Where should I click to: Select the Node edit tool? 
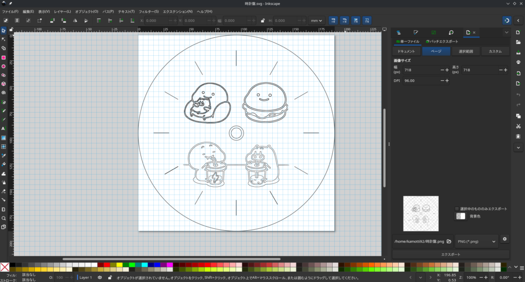[4, 39]
